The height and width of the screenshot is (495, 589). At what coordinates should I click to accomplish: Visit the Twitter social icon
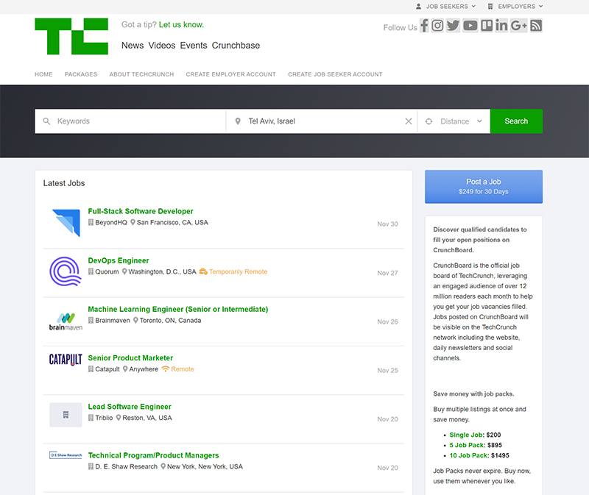(453, 26)
